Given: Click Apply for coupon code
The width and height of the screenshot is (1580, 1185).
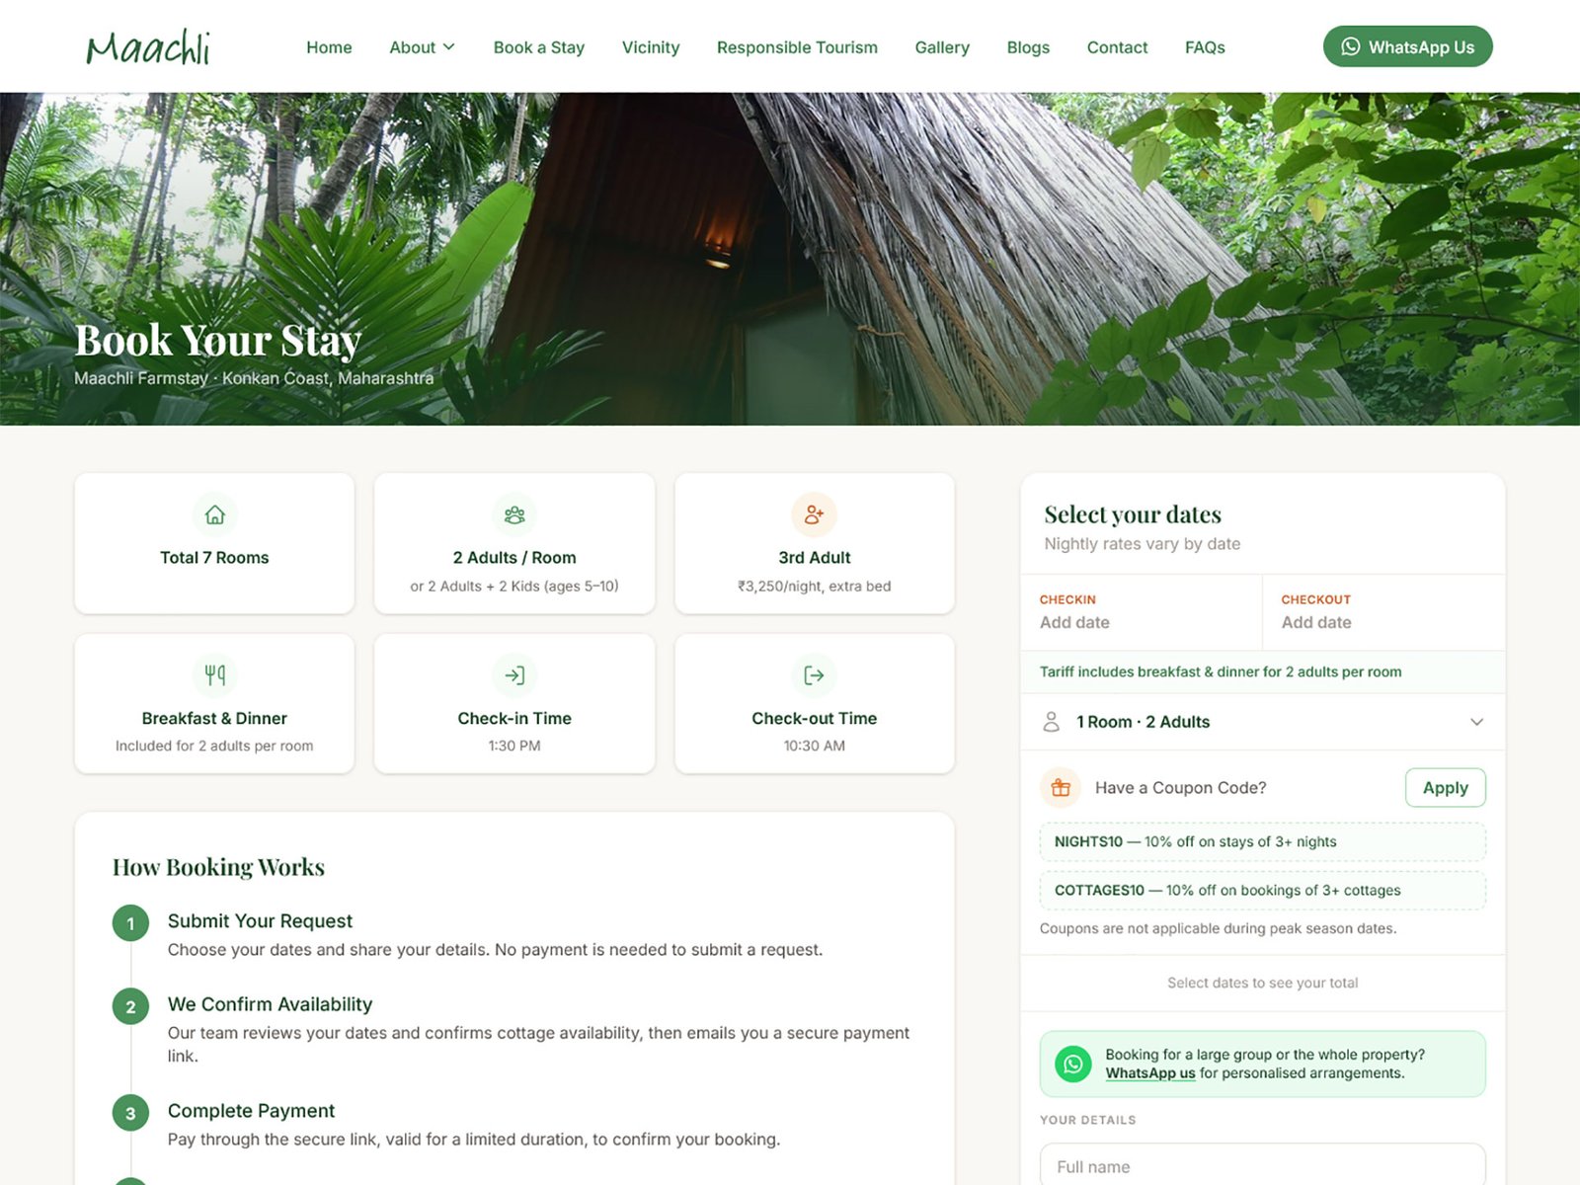Looking at the screenshot, I should (1445, 787).
